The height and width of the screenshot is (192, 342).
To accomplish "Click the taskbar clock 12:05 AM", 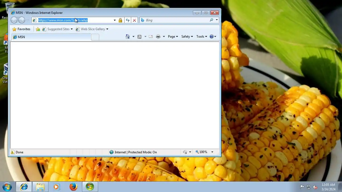I will tap(328, 185).
